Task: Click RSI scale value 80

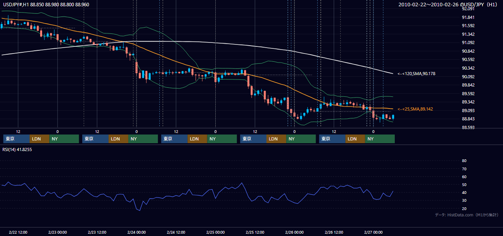Action: (464, 161)
